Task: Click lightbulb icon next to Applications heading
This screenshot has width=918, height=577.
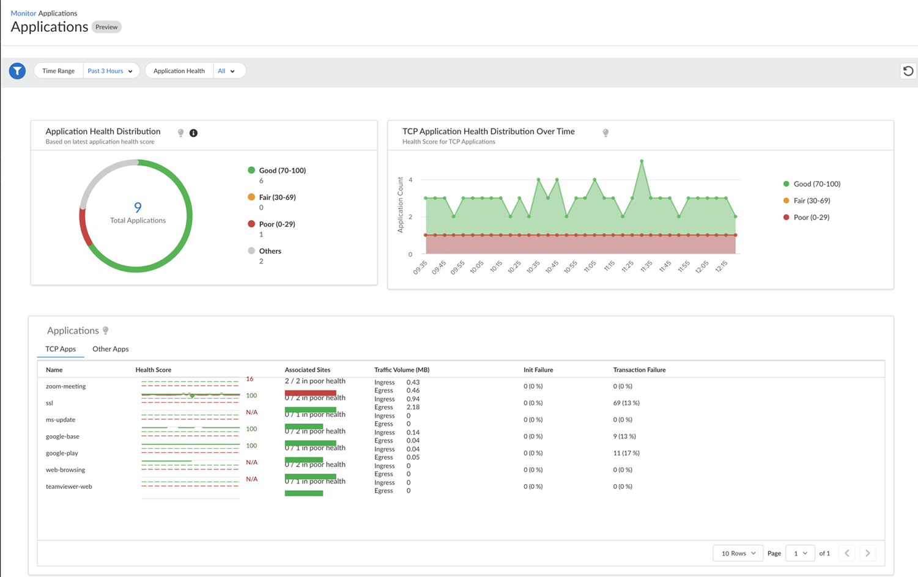Action: point(106,331)
